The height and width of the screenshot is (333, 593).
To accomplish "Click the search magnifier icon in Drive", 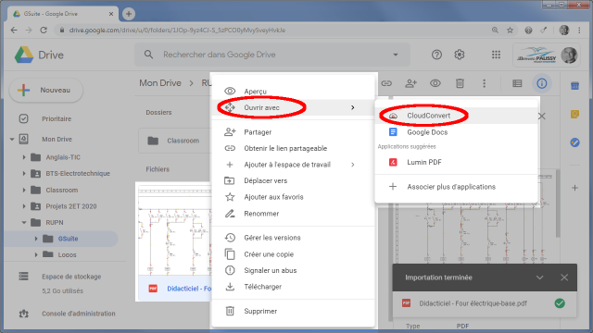I will (148, 55).
